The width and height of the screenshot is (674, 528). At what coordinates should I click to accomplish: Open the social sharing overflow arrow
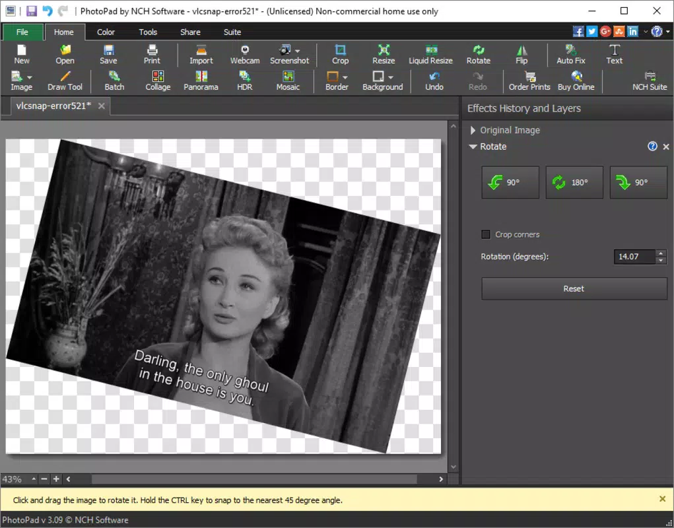[x=645, y=32]
